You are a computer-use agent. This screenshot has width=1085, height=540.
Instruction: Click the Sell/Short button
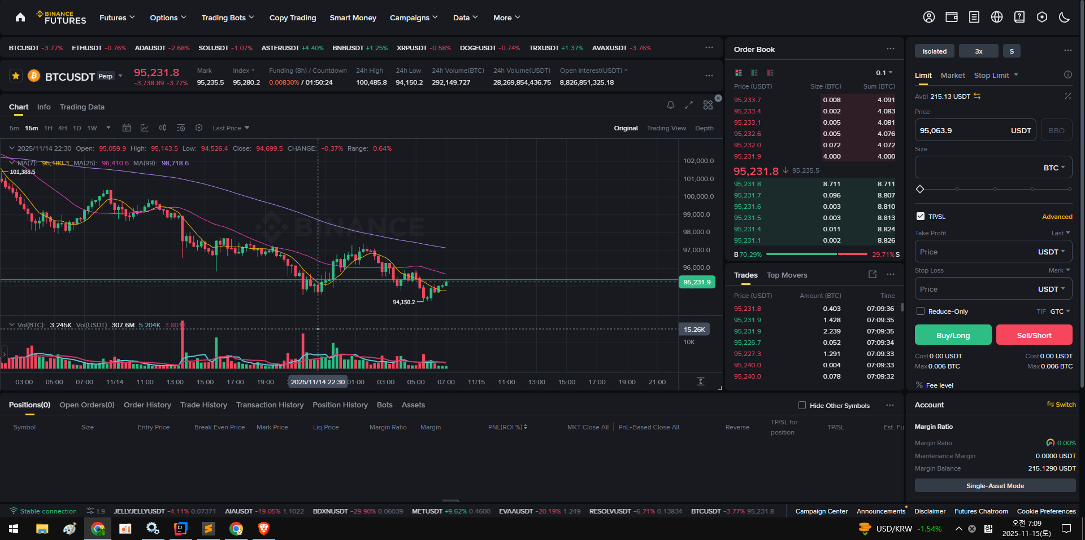pyautogui.click(x=1034, y=335)
